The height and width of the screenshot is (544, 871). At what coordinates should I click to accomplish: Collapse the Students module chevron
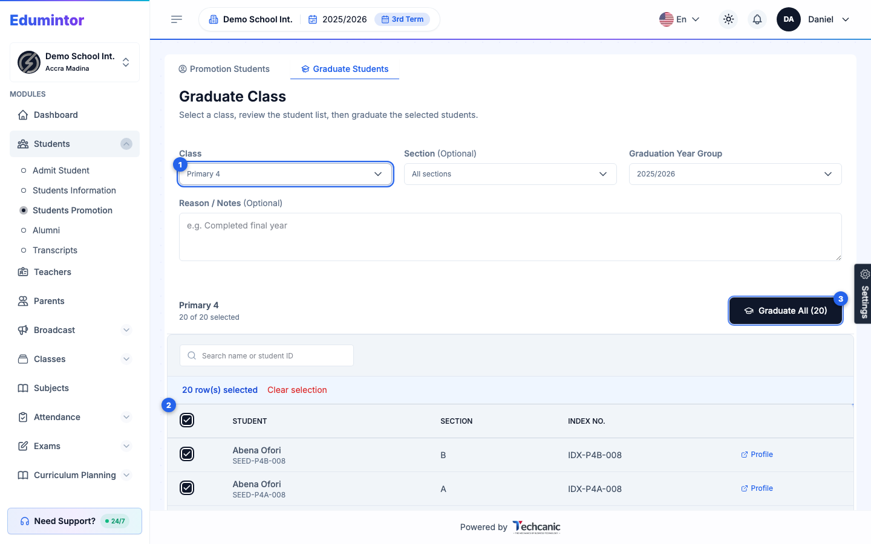point(126,144)
